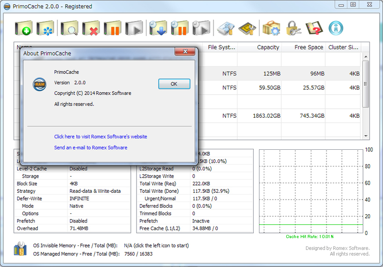Viewport: 383px width, 267px height.
Task: Open the license padlock and keys icon
Action: tap(293, 28)
